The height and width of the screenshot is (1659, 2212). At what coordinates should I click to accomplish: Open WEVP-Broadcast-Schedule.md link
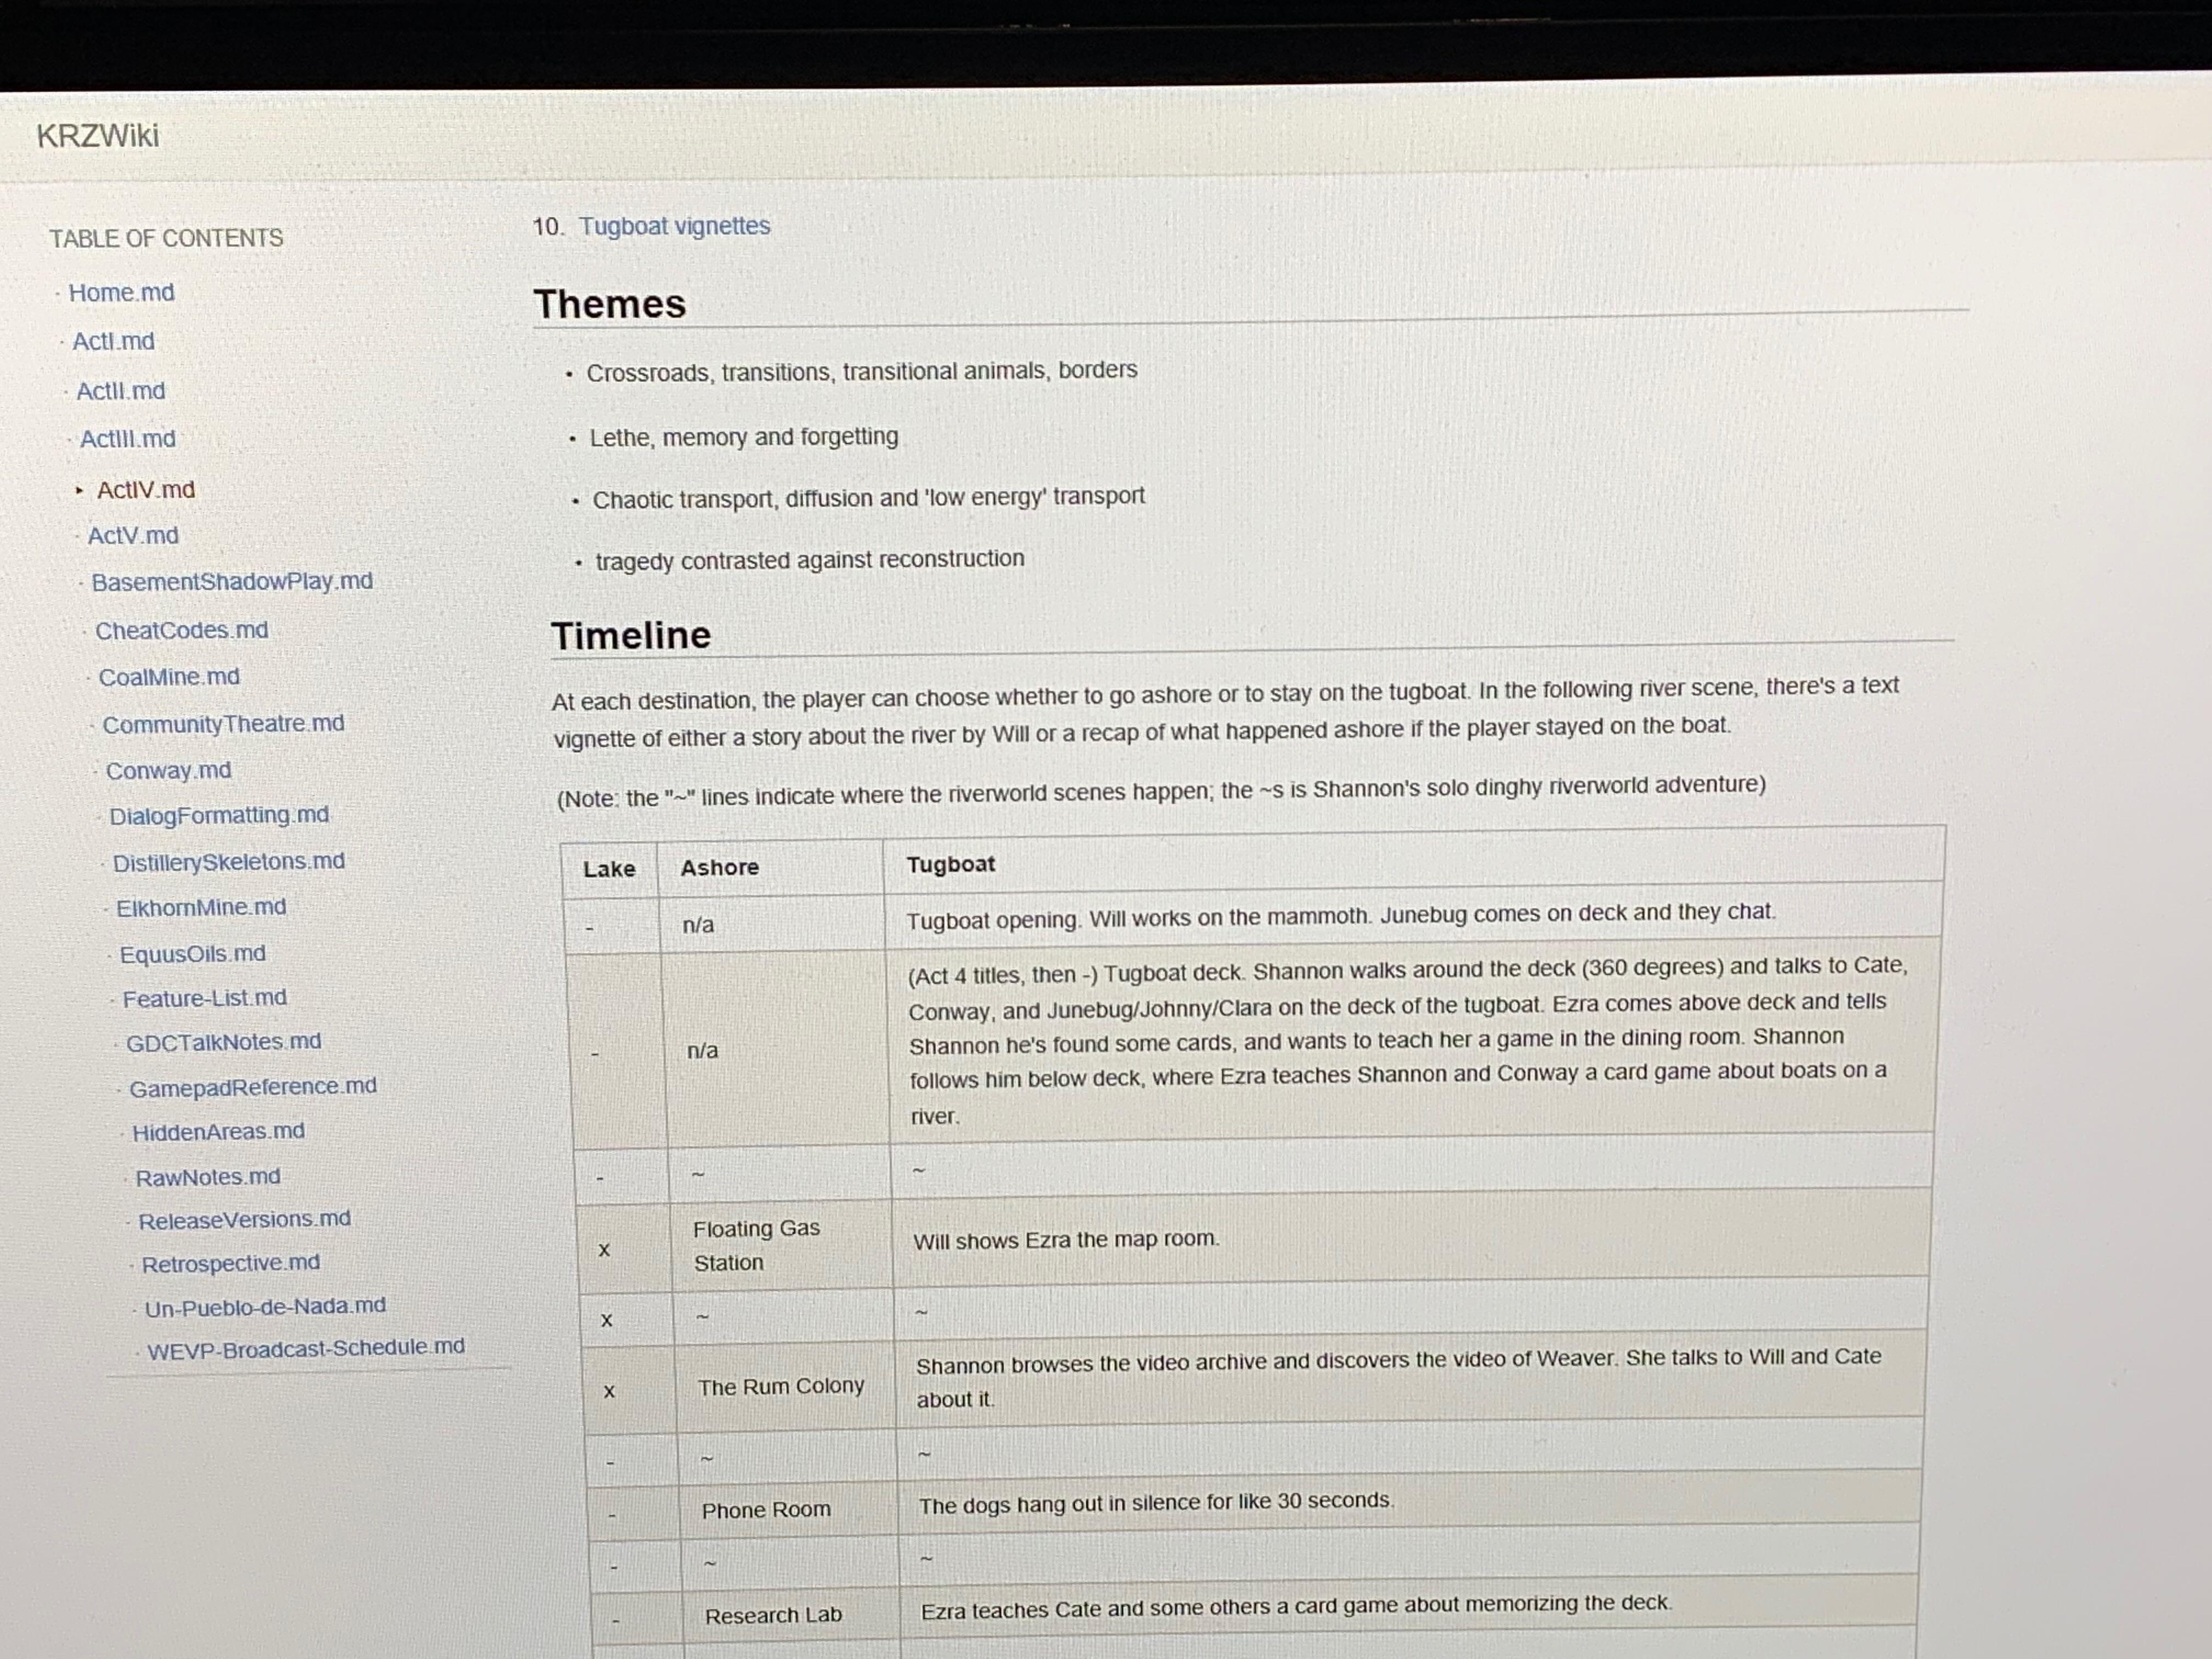[305, 1348]
